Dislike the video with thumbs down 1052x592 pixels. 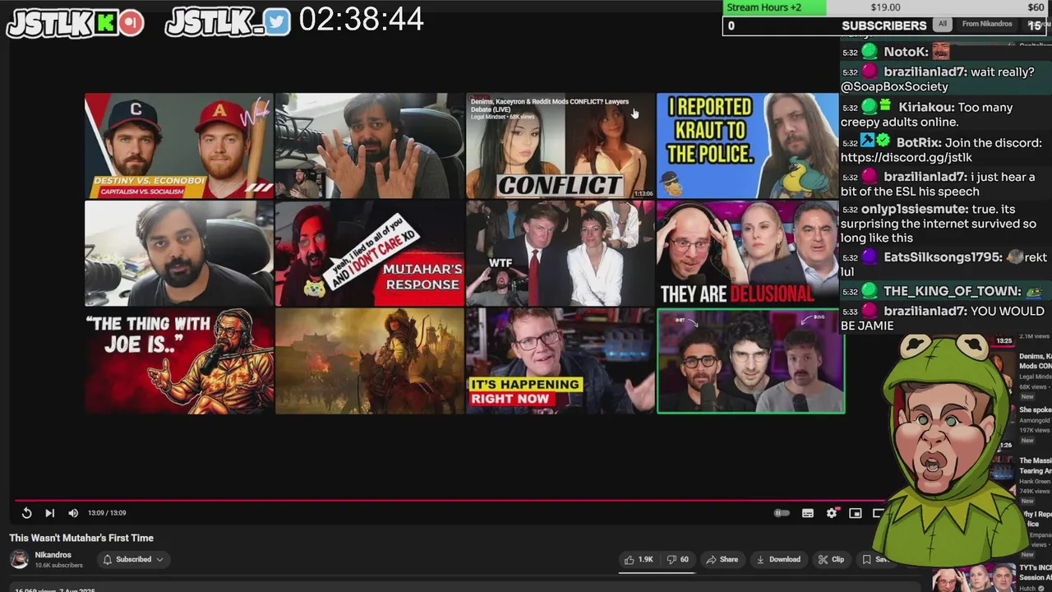pyautogui.click(x=678, y=559)
